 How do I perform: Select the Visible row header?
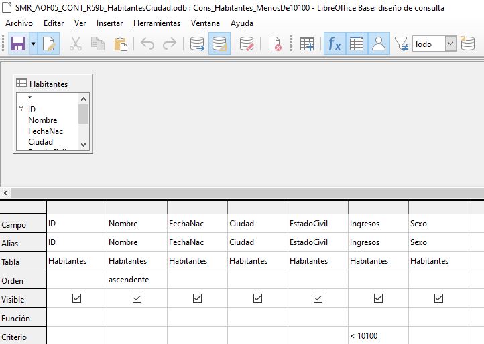tap(23, 298)
